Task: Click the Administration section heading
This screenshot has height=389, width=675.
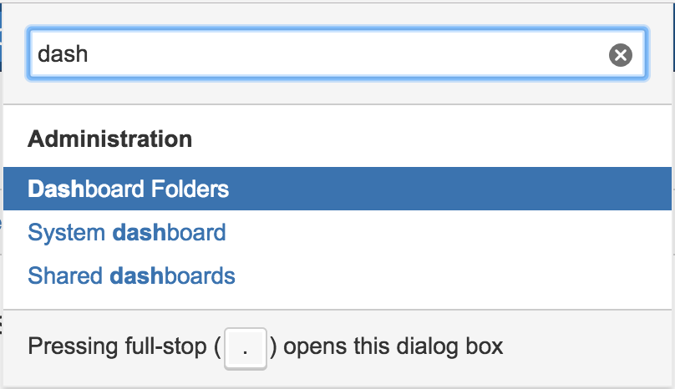Action: pos(109,139)
